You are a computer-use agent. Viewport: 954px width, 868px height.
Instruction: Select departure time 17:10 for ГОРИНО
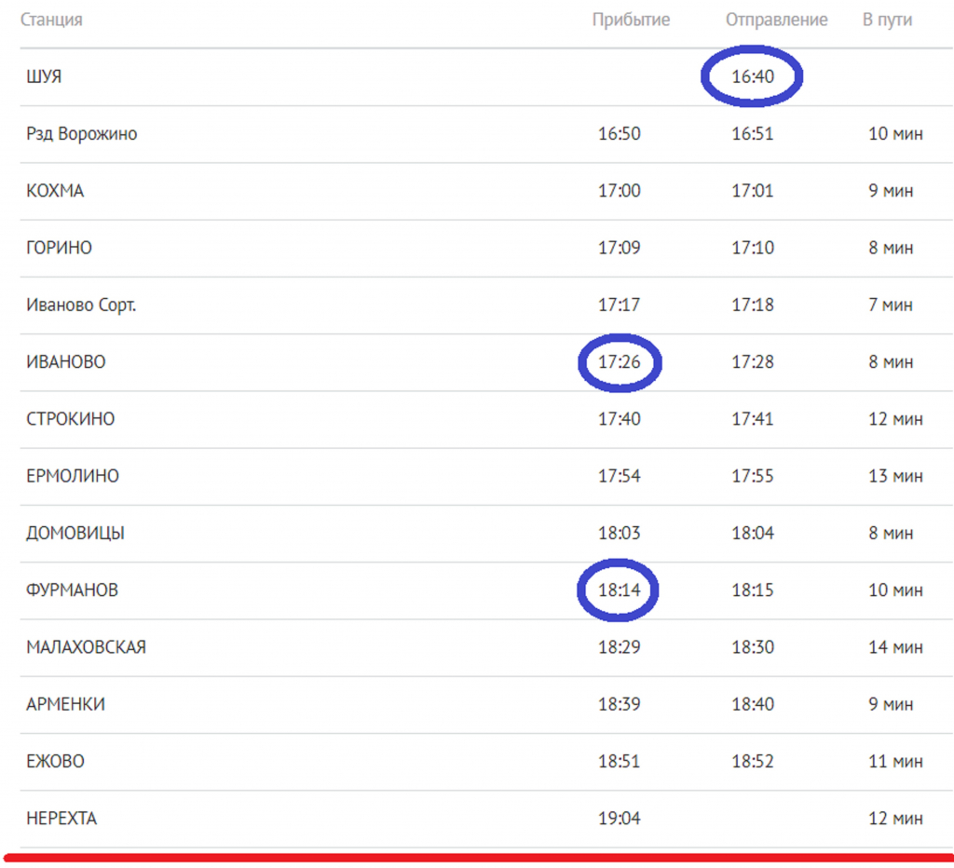[x=753, y=248]
